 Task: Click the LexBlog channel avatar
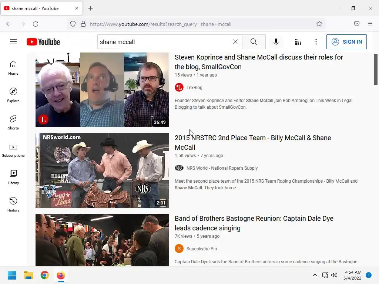point(179,87)
